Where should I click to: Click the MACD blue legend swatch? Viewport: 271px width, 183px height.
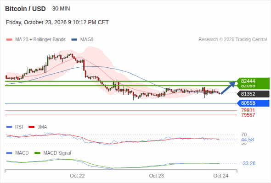(x=9, y=153)
